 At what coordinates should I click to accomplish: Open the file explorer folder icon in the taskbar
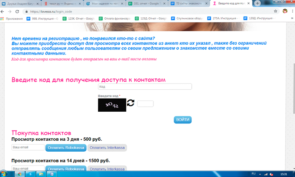tap(41, 174)
